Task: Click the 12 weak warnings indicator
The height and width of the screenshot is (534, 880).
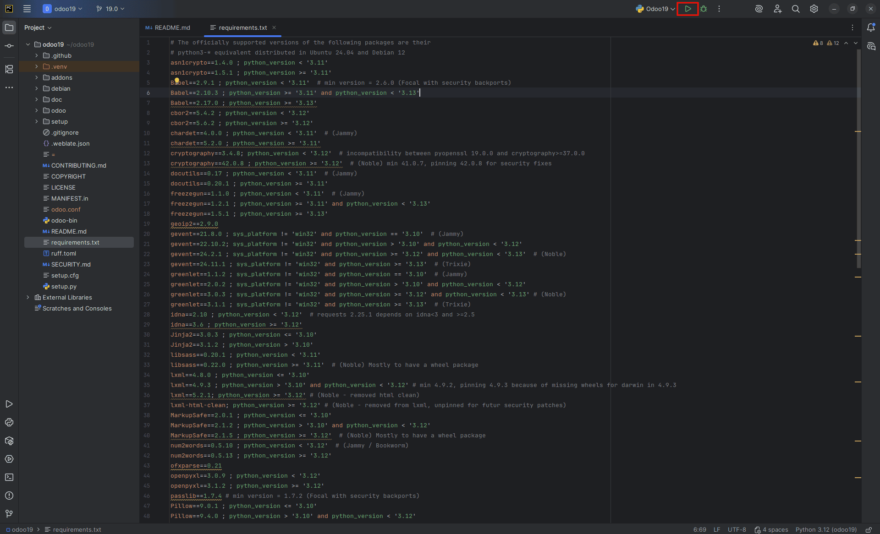Action: pos(833,43)
